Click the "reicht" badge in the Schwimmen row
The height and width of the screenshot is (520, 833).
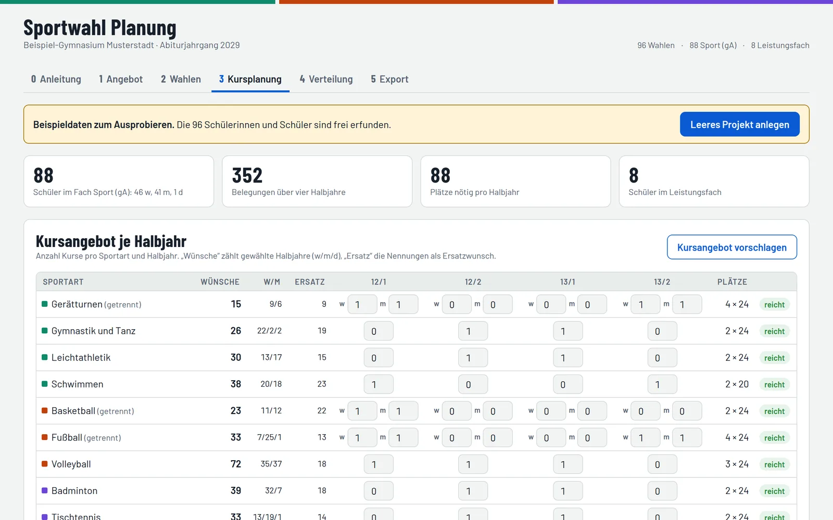coord(774,384)
